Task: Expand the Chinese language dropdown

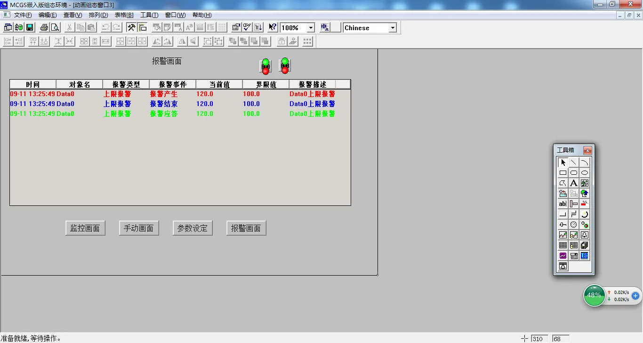Action: 393,28
